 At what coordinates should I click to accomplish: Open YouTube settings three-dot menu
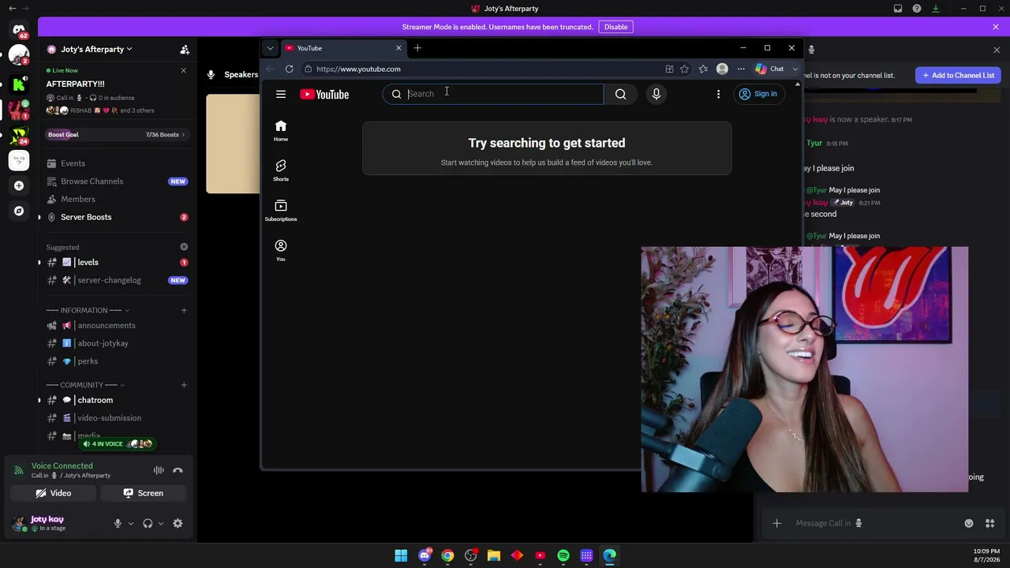(x=718, y=94)
